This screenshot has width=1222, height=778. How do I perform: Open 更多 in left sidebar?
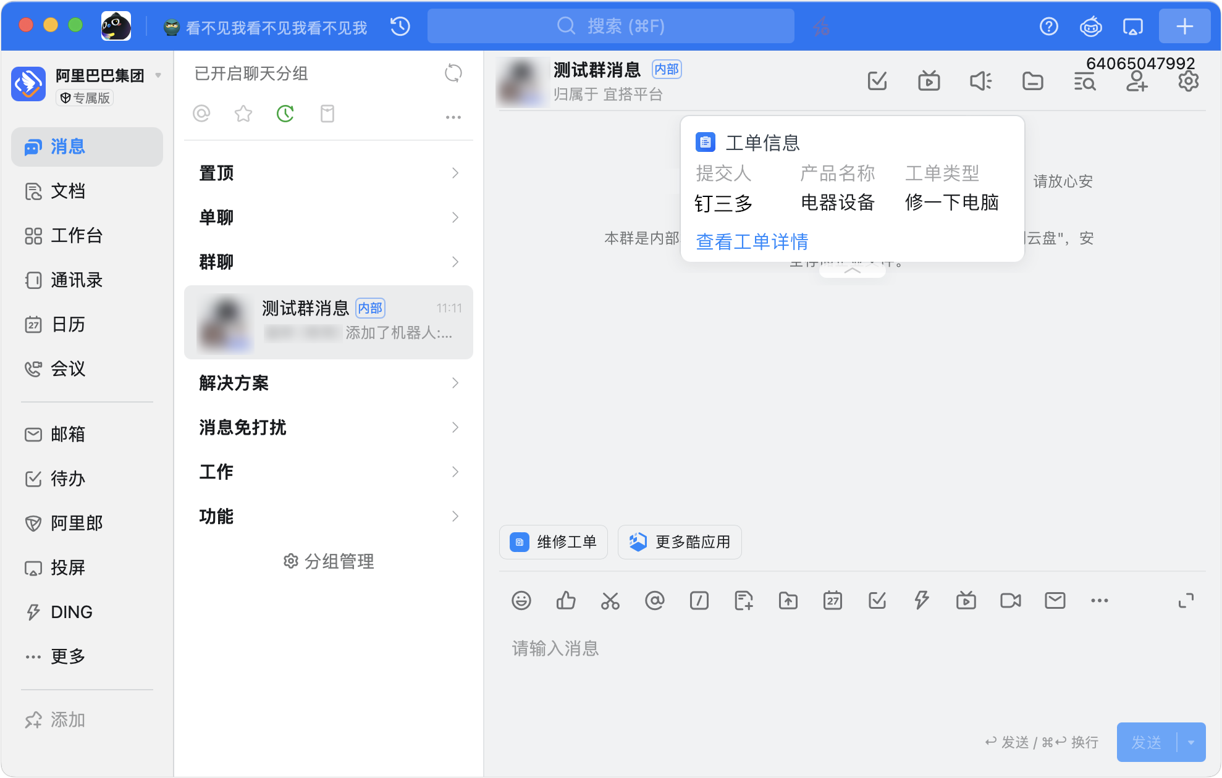coord(87,657)
